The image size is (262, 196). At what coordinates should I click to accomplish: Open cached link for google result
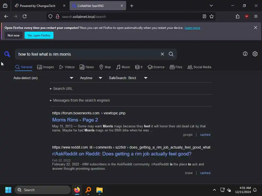coord(205,135)
